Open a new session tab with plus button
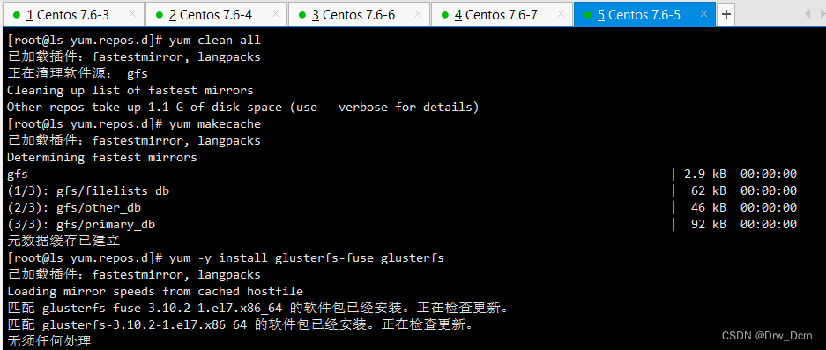The width and height of the screenshot is (826, 350). click(x=726, y=14)
